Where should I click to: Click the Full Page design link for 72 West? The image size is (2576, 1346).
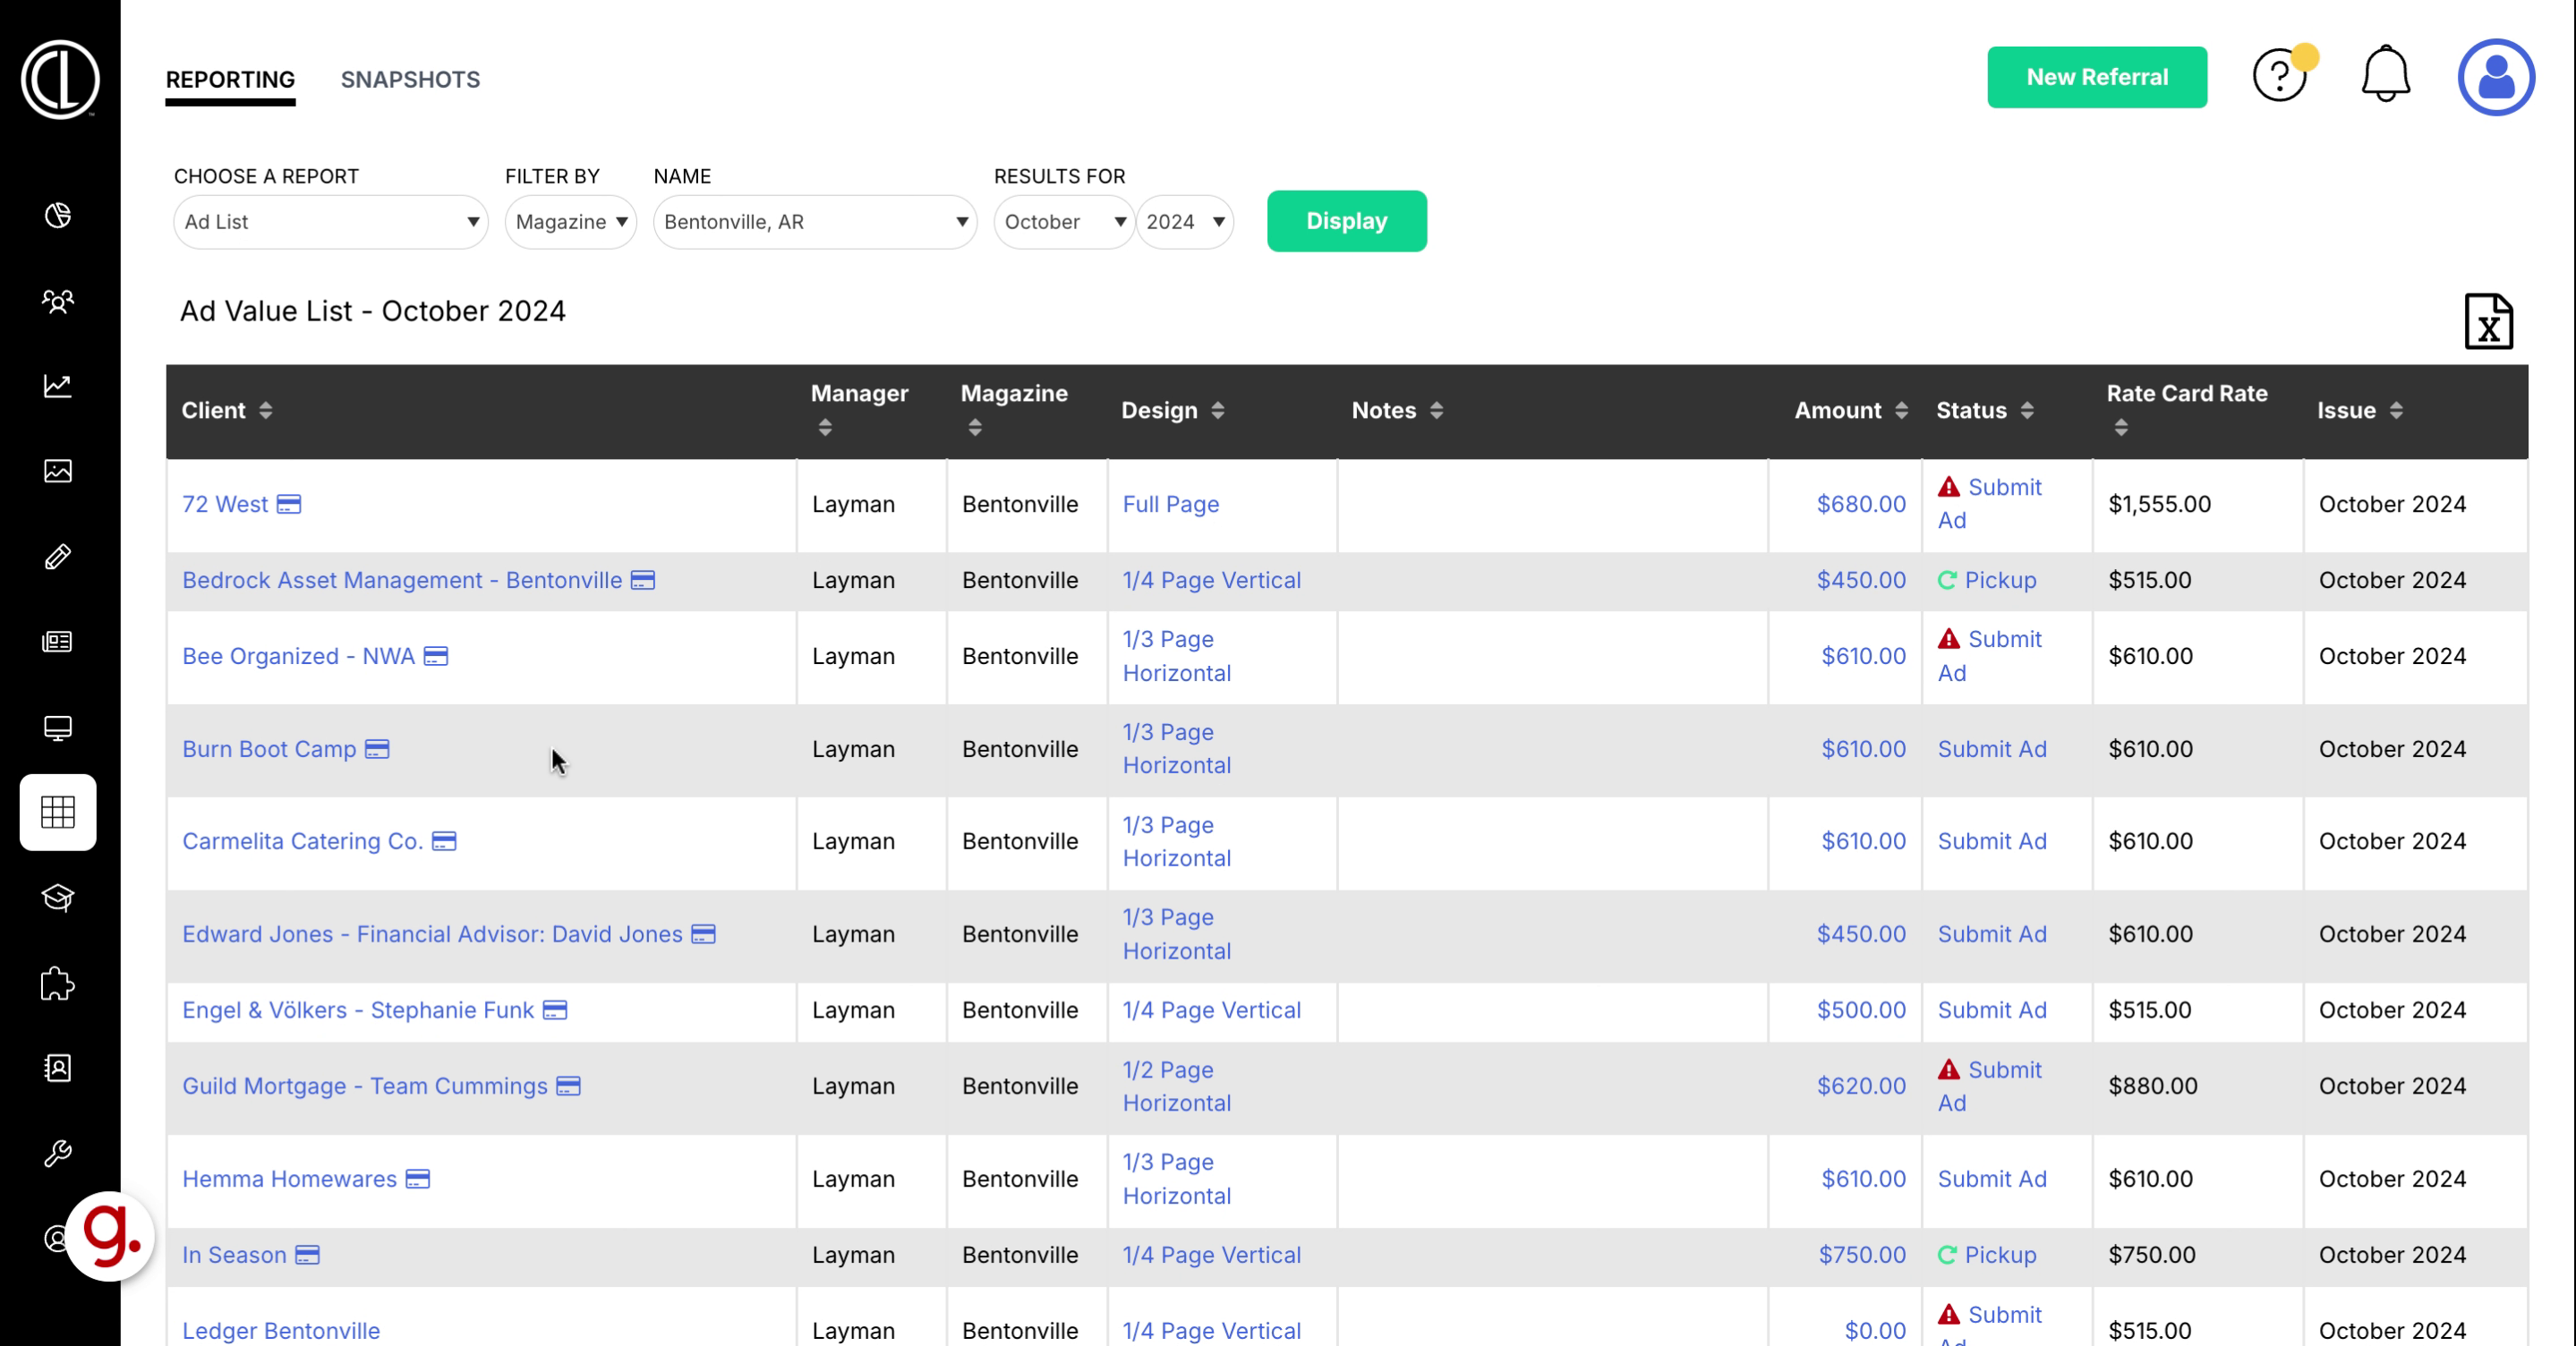pos(1171,504)
